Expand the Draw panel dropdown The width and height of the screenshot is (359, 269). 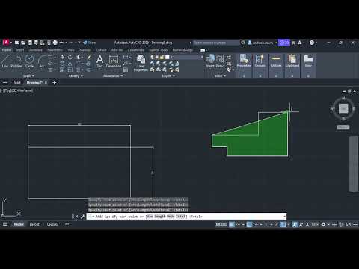click(x=28, y=76)
